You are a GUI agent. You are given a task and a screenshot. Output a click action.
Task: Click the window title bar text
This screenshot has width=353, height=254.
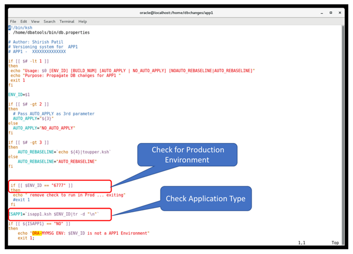176,13
